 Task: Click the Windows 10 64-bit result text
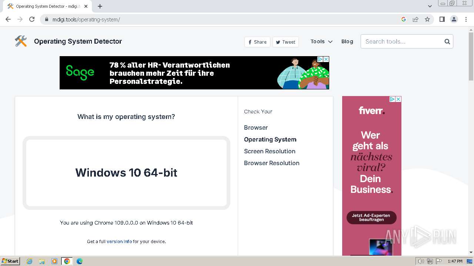(126, 173)
